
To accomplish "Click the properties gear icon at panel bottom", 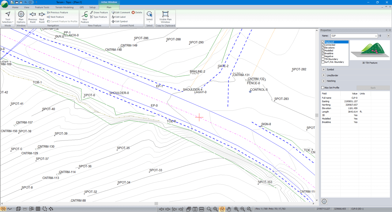I will [324, 201].
